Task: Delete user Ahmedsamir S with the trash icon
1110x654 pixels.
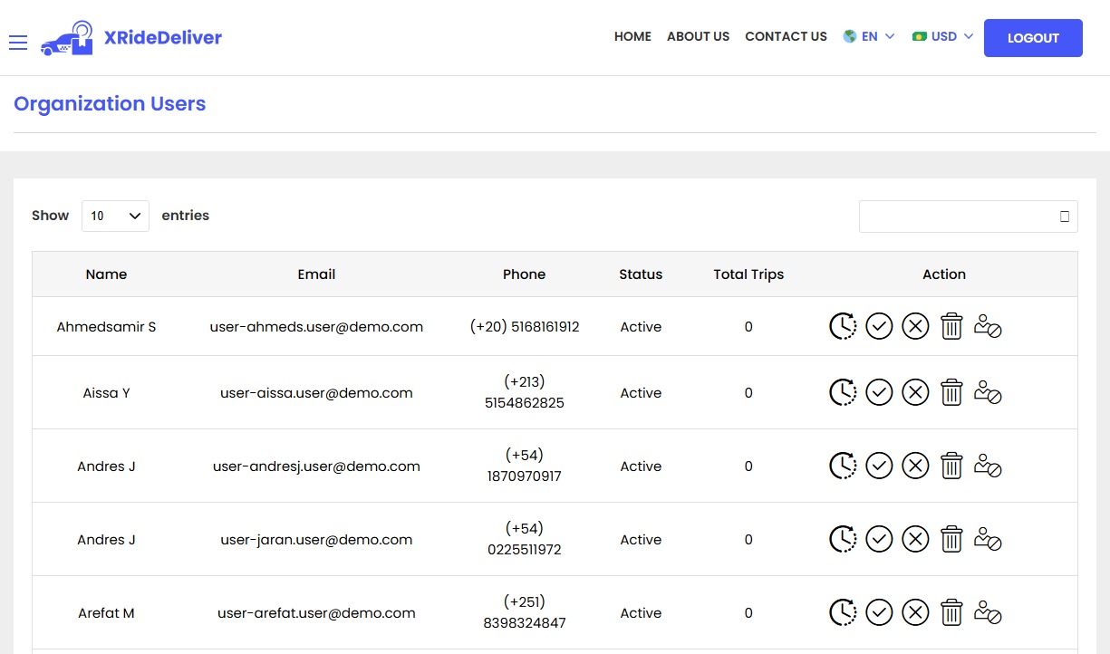Action: pos(951,326)
